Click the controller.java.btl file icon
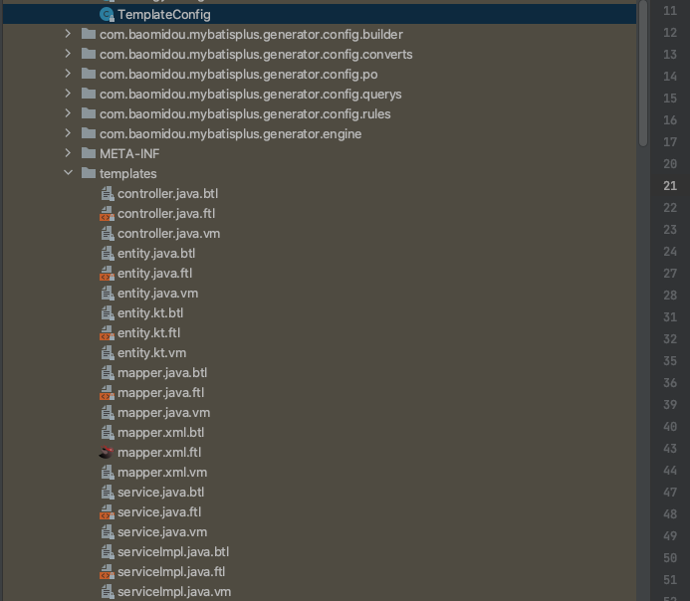This screenshot has height=601, width=690. pos(108,193)
